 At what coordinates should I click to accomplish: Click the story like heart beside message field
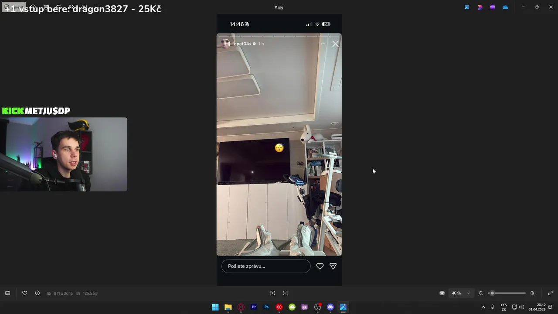[x=320, y=266]
